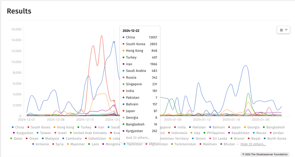Image resolution: width=295 pixels, height=157 pixels.
Task: Click the Armenia legend dot
Action: (x=33, y=144)
